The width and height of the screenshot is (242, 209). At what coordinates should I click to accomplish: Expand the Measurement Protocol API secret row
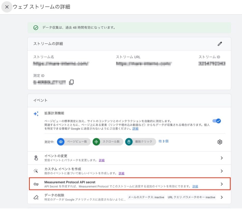(x=222, y=184)
